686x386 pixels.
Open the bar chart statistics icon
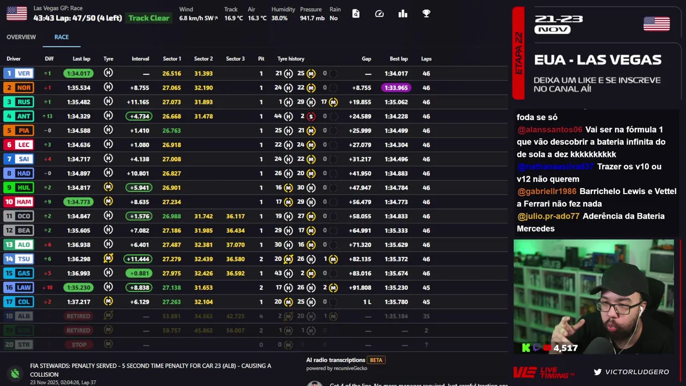coord(403,13)
